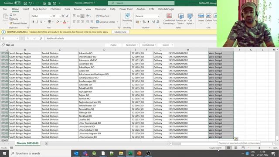The height and width of the screenshot is (157, 279).
Task: Toggle Bold formatting
Action: point(33,22)
